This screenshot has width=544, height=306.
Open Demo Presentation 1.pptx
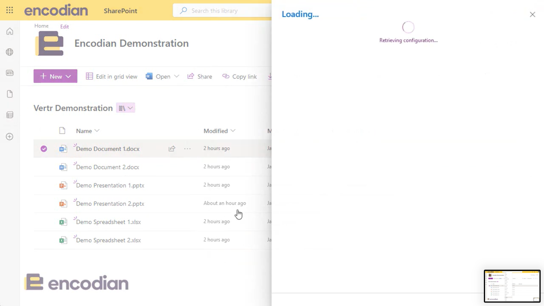click(x=110, y=185)
